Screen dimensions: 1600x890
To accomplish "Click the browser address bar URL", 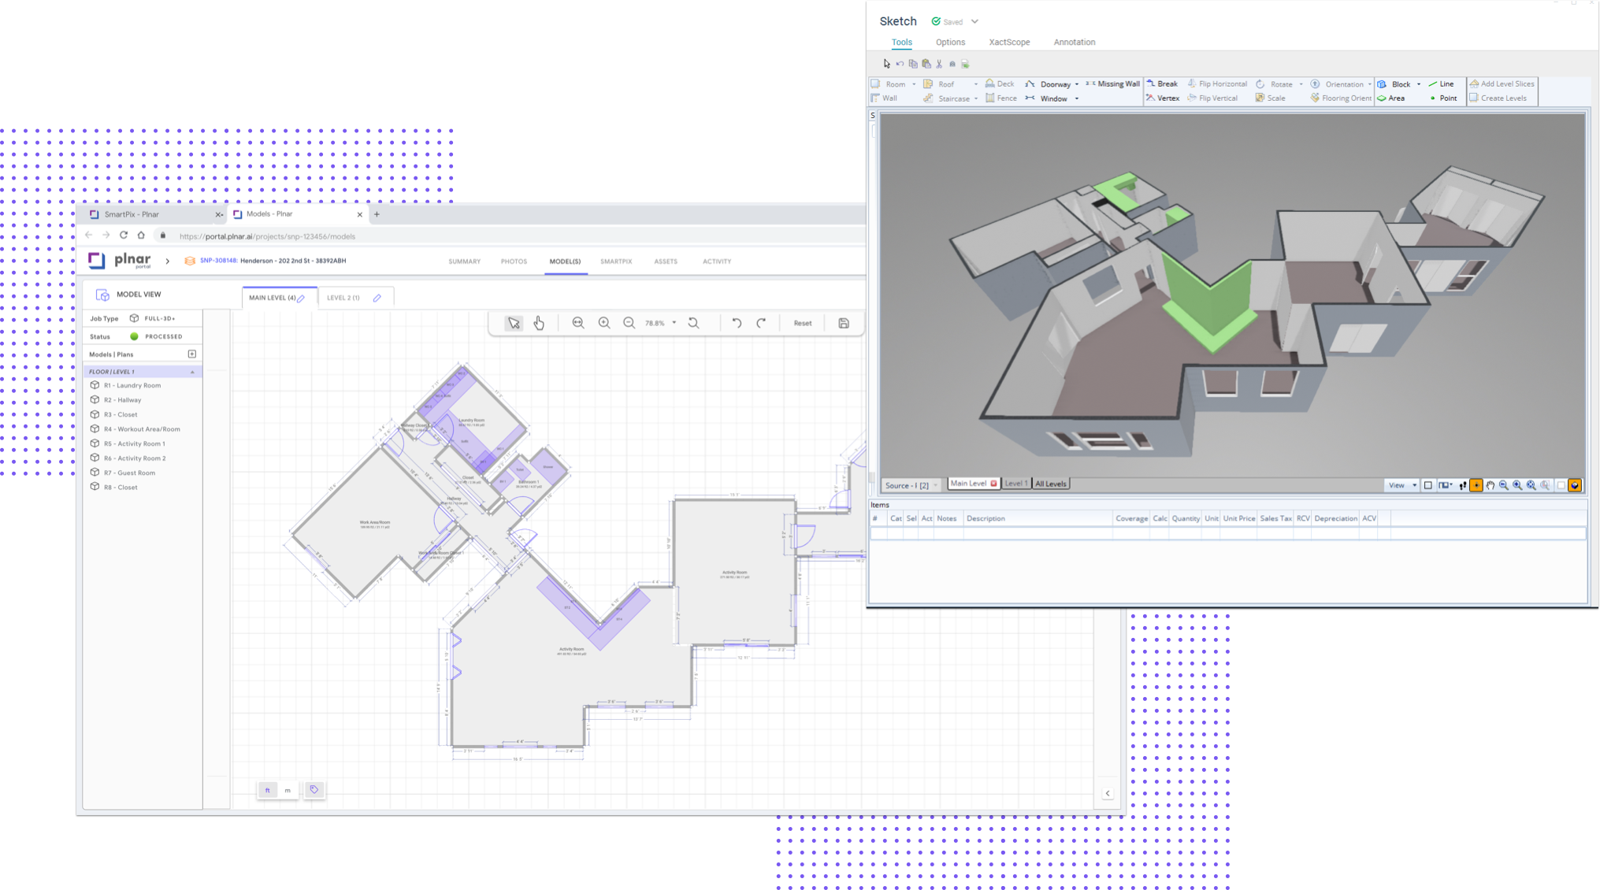I will pos(267,236).
